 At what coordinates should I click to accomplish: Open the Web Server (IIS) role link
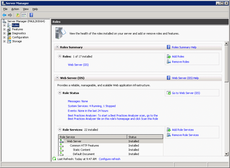coord(78,65)
